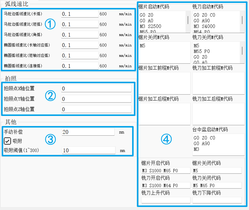Focus the empty 铣刀下降代码 field
The width and height of the screenshot is (249, 210).
point(217,200)
